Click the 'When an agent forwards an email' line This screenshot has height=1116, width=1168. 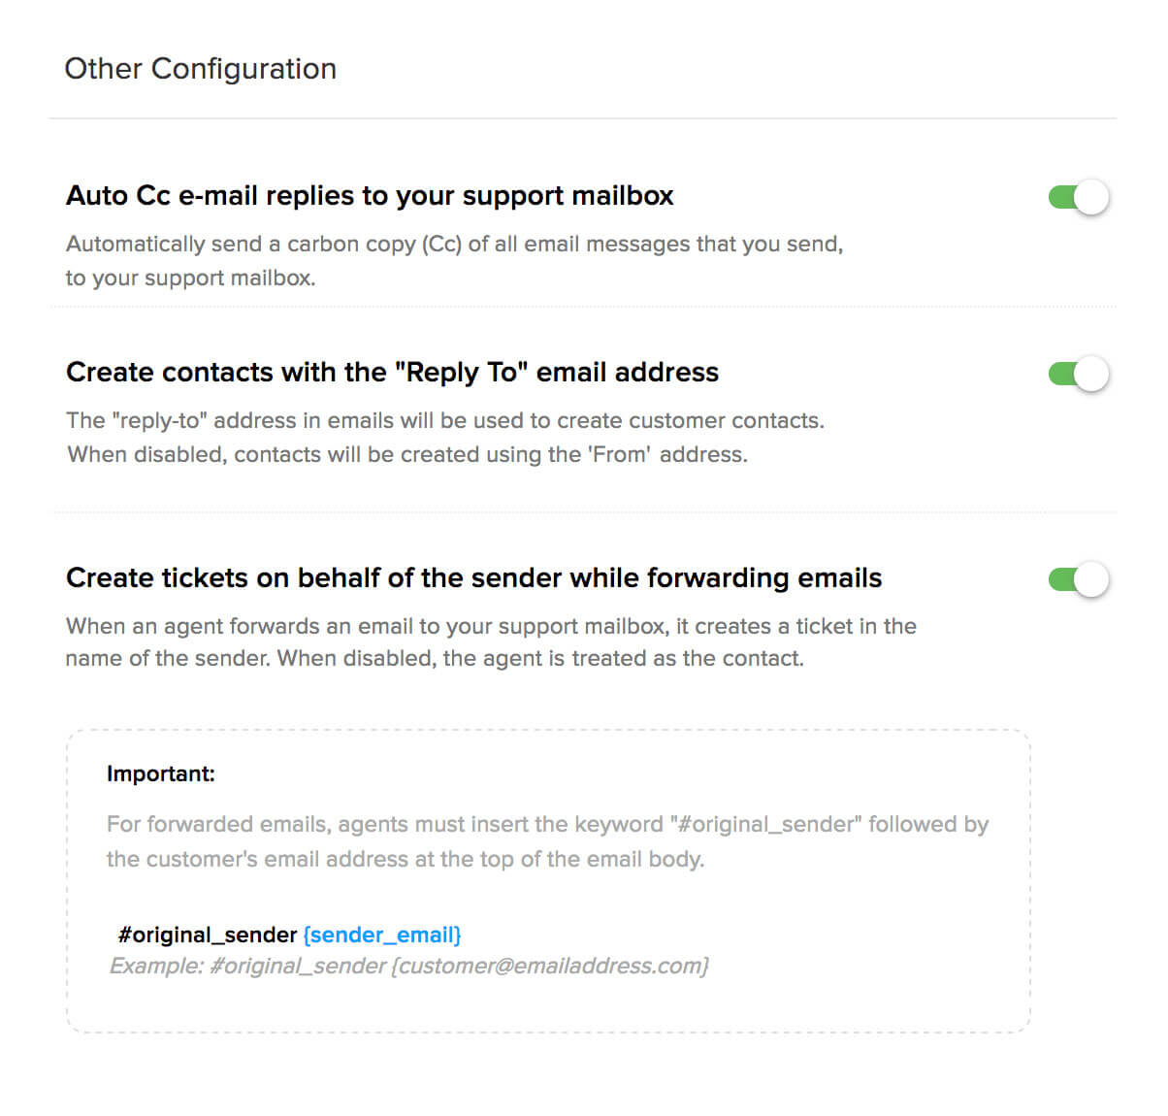click(491, 626)
